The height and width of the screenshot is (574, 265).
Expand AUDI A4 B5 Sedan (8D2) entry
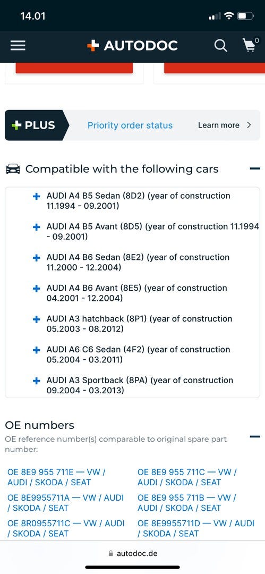pos(36,197)
